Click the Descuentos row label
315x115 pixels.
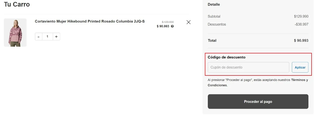217,24
